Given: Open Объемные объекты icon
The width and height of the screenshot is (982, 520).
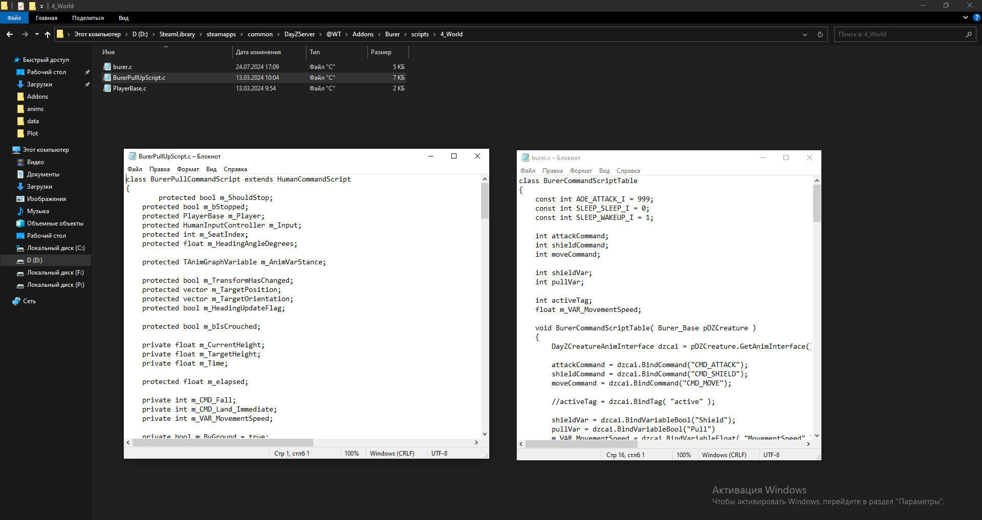Looking at the screenshot, I should point(20,223).
